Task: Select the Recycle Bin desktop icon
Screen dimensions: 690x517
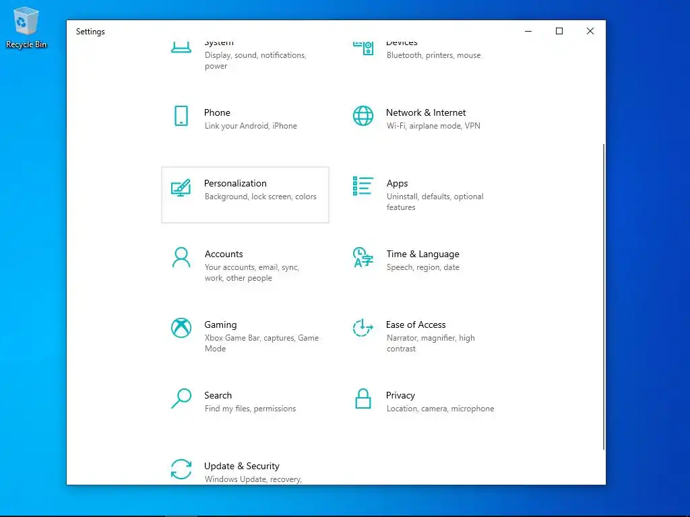Action: coord(26,28)
